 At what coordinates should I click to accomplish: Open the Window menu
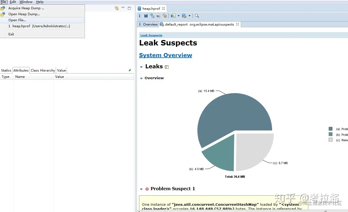pos(26,2)
